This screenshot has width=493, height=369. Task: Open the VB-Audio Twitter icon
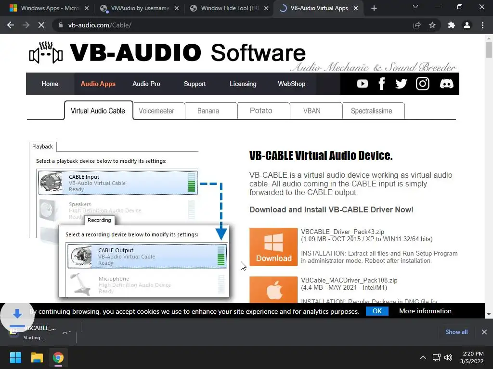[x=401, y=84]
